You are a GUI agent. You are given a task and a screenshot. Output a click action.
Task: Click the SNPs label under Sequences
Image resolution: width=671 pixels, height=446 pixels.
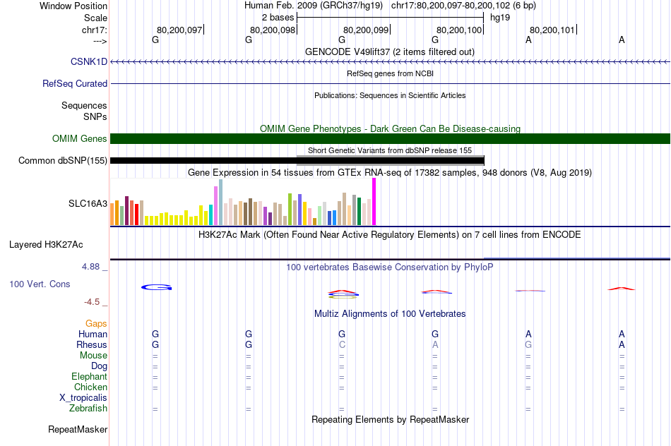[95, 116]
